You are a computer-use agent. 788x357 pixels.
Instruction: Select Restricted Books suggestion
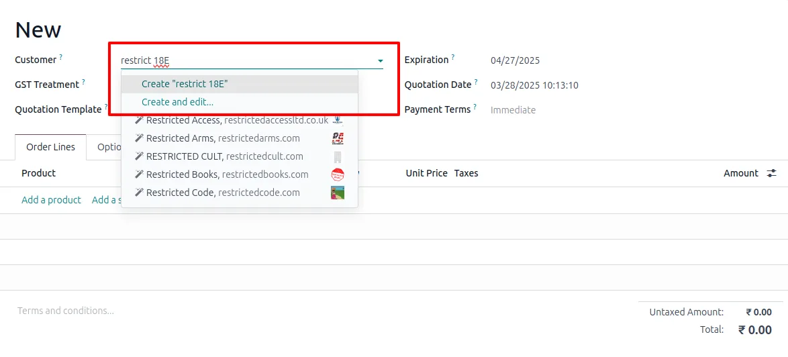point(240,174)
